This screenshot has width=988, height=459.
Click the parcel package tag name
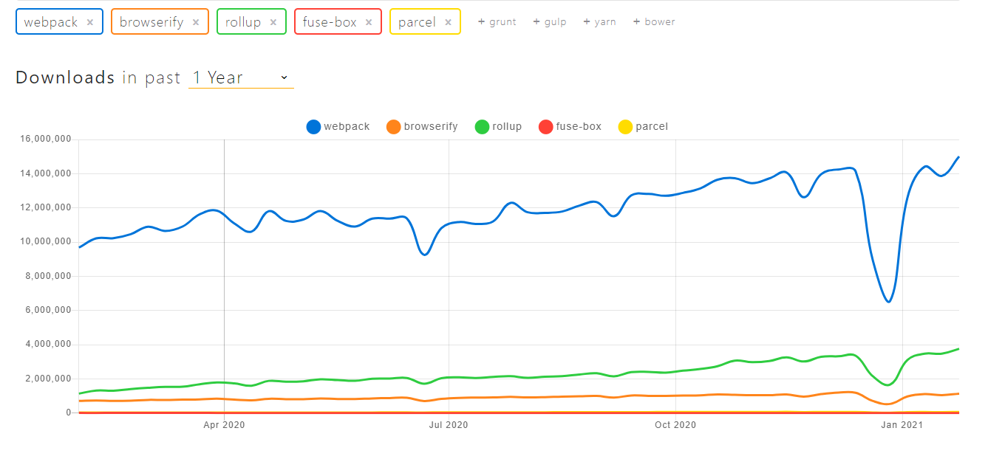[x=417, y=22]
